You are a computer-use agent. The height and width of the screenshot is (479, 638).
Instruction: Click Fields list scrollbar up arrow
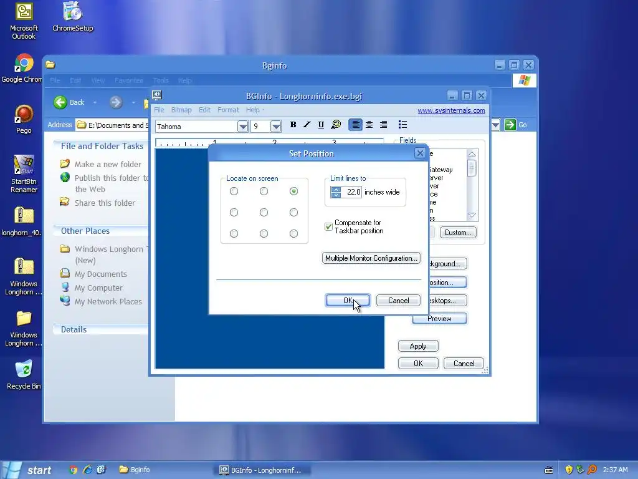coord(472,154)
